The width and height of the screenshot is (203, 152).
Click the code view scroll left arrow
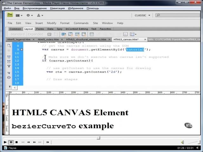pyautogui.click(x=15, y=88)
